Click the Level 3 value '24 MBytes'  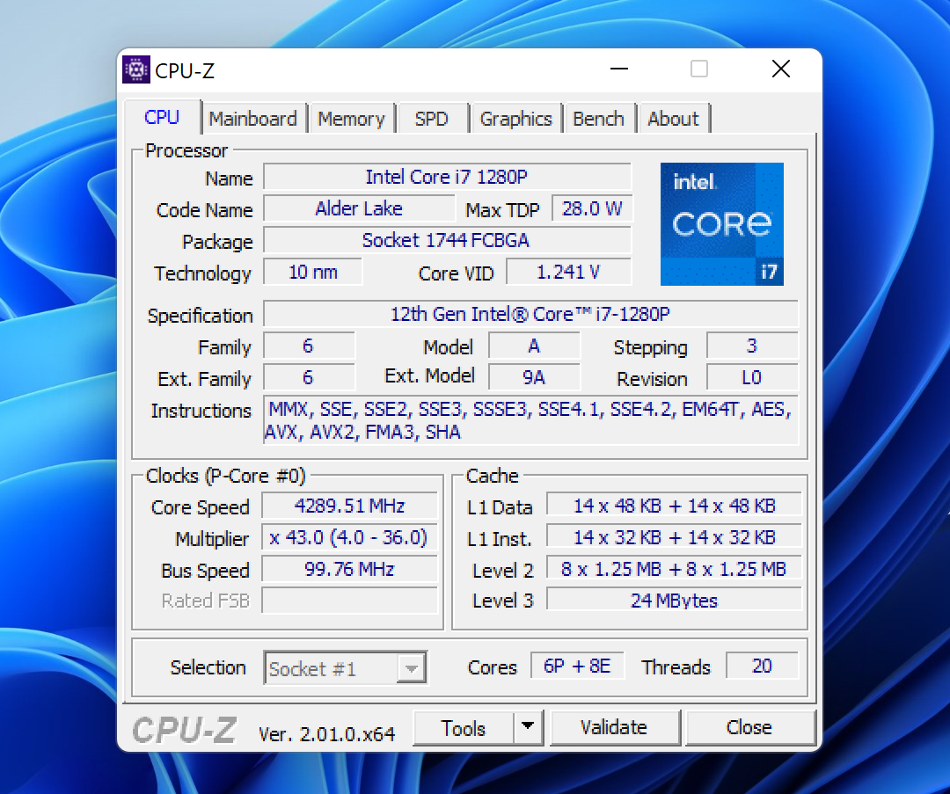click(x=675, y=601)
